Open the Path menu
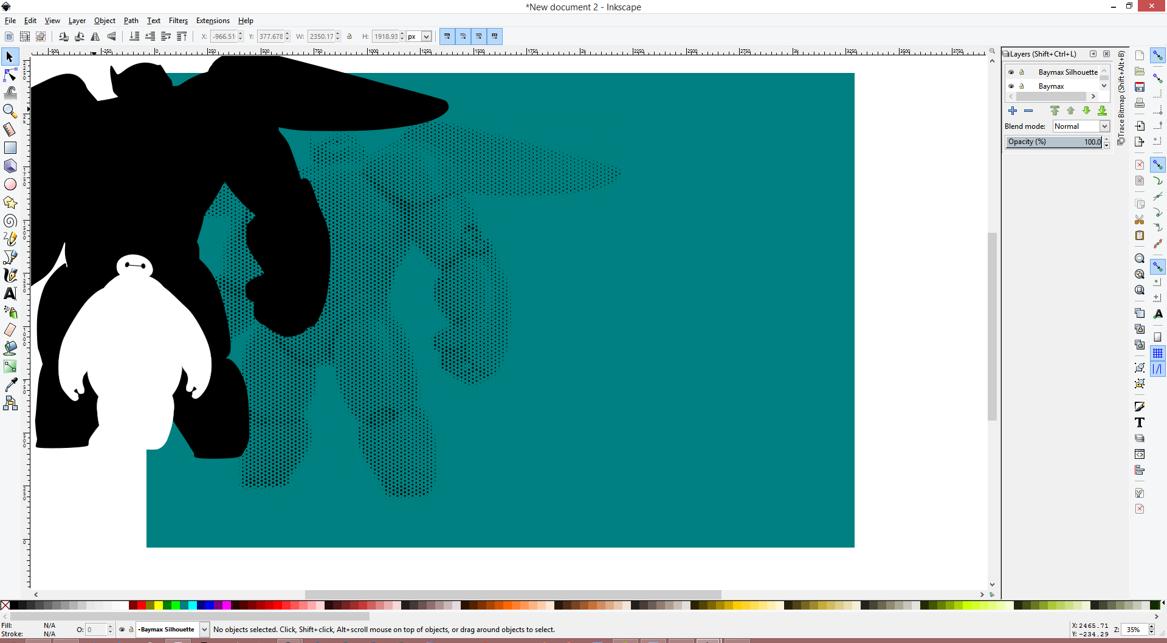The width and height of the screenshot is (1167, 643). 131,21
